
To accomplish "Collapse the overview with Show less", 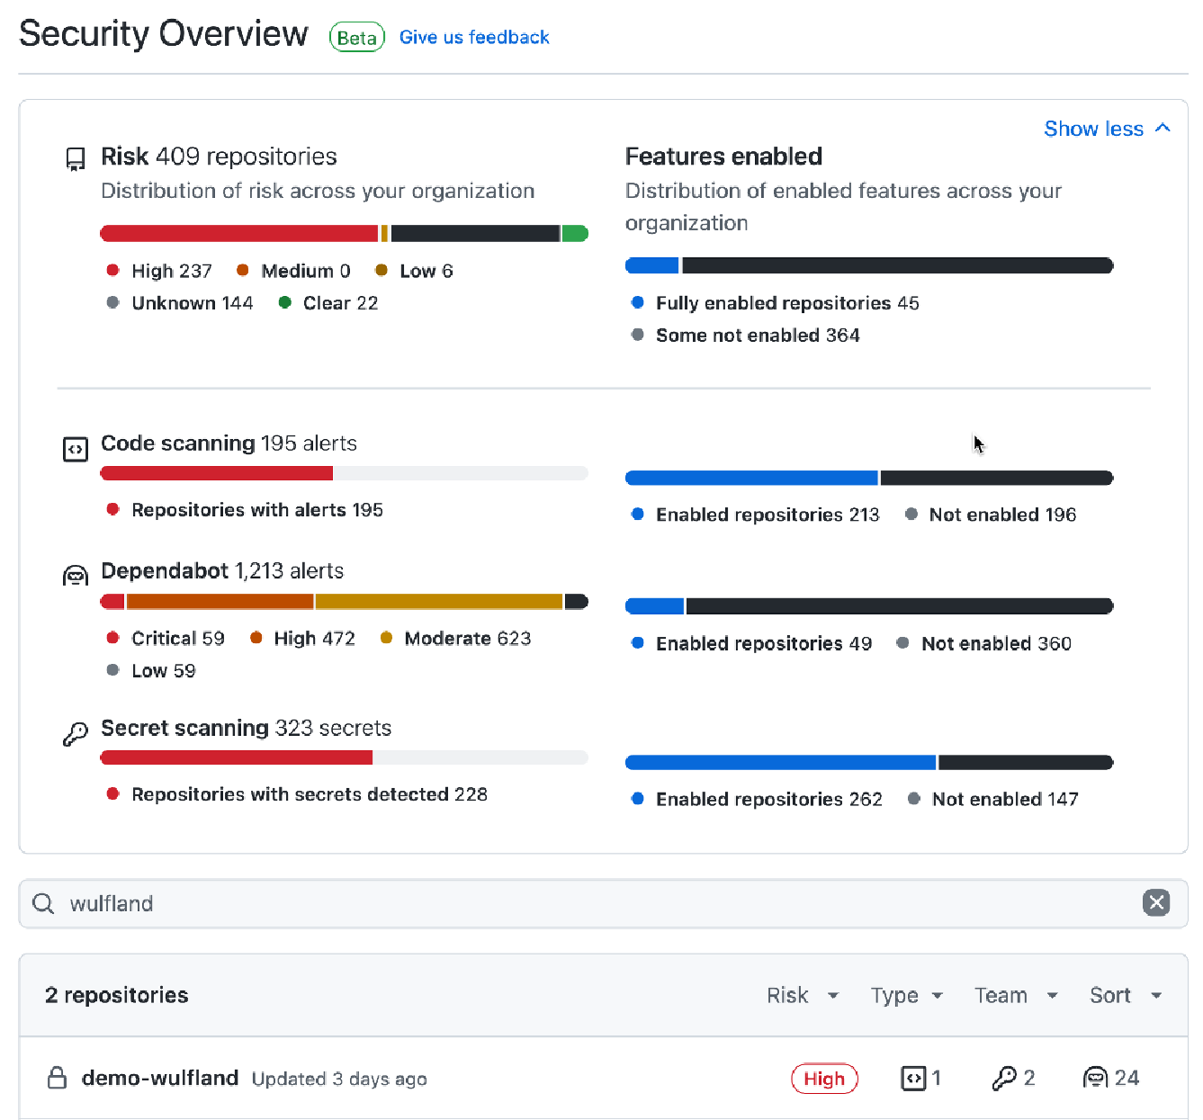I will pos(1107,129).
